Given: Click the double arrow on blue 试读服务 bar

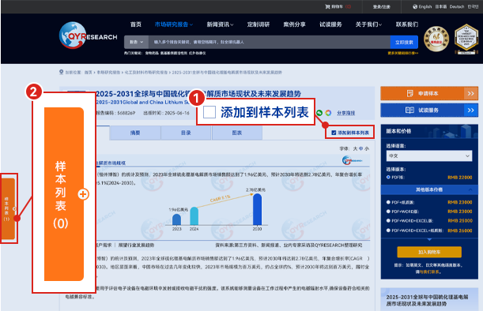Looking at the screenshot, I should click(470, 110).
